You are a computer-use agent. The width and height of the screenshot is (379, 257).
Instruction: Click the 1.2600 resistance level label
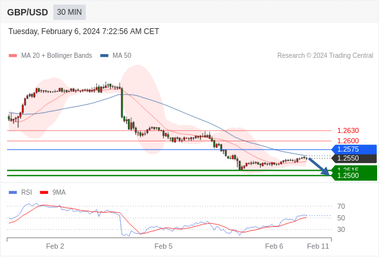click(x=348, y=141)
